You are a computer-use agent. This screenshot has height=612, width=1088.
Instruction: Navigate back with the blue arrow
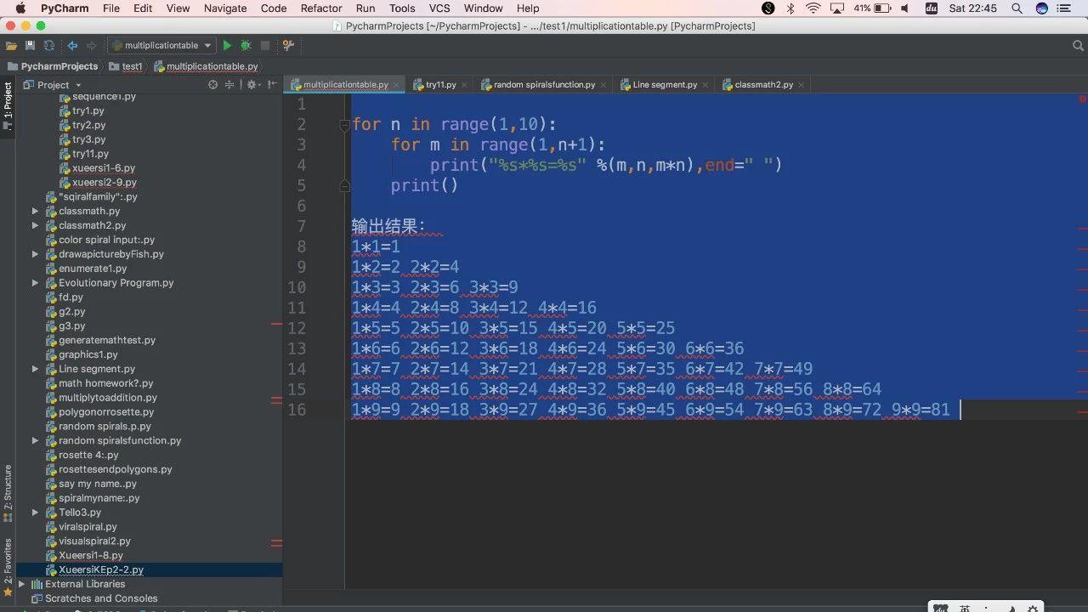point(72,45)
